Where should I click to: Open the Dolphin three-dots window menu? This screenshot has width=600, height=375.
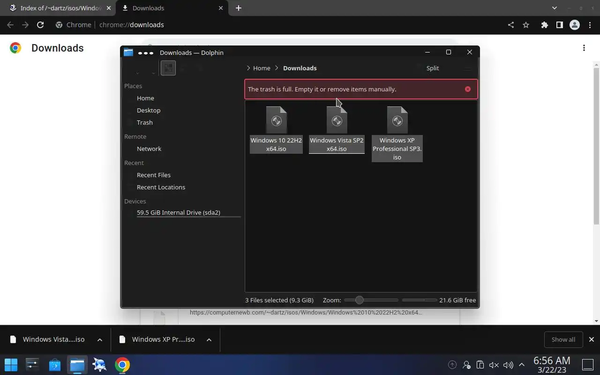tap(146, 52)
